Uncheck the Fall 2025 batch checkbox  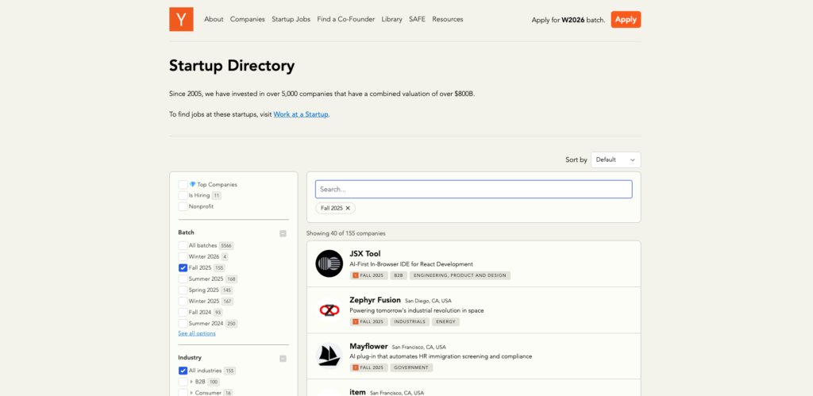click(183, 268)
